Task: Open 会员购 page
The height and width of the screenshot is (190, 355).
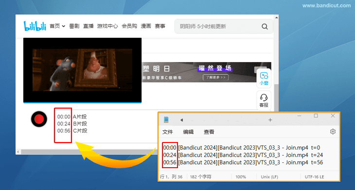Action: [129, 26]
